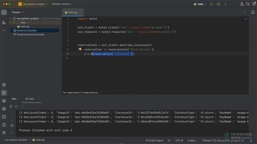The image size is (257, 144).
Task: Click my-python-project breadcrumb in status bar
Action: click(x=15, y=140)
